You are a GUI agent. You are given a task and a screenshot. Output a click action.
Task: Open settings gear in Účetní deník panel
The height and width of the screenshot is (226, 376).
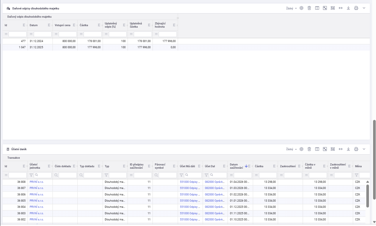click(301, 149)
